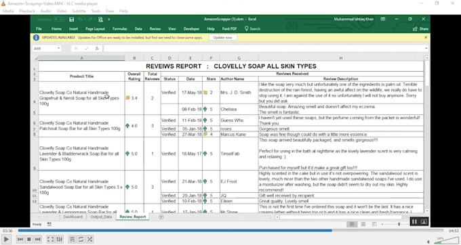This screenshot has width=461, height=245.
Task: Adjust the Excel zoom slider
Action: point(399,225)
